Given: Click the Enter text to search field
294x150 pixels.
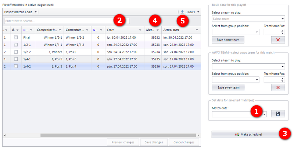Looking at the screenshot, I should tap(67, 21).
